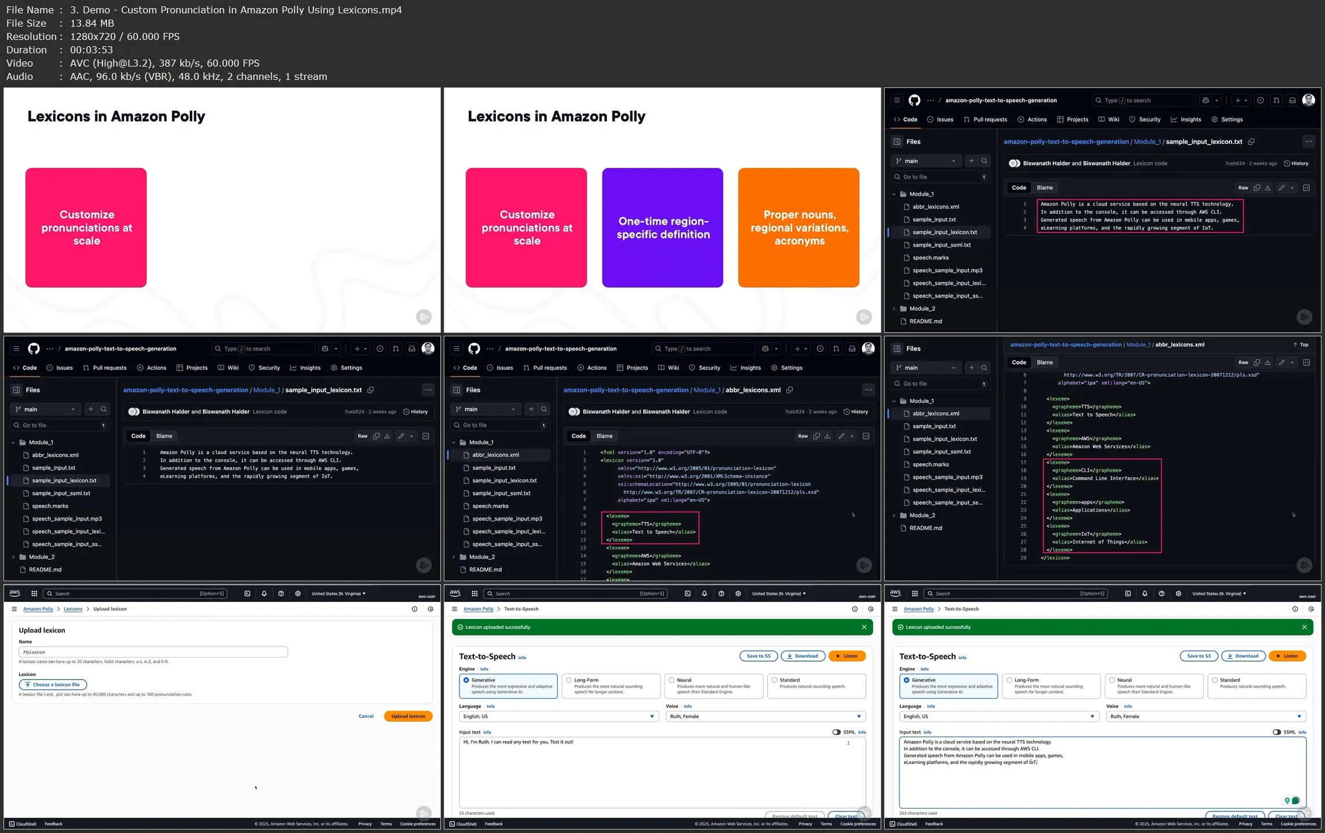1325x833 pixels.
Task: Switch to Blame tab in middle-right GitHub frame
Action: click(1045, 362)
